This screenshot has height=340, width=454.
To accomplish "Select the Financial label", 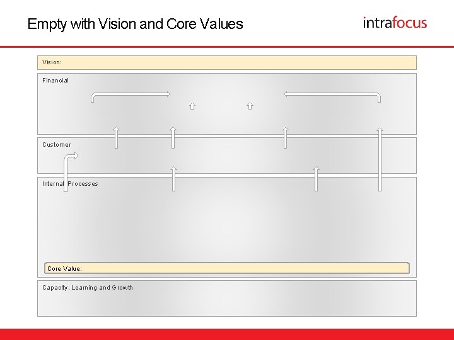I will (x=55, y=81).
